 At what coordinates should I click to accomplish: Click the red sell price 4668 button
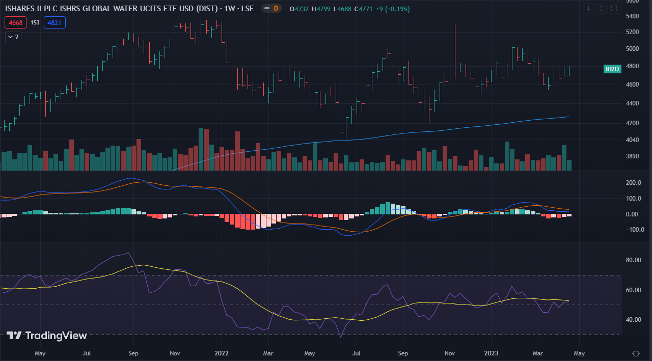(x=15, y=22)
